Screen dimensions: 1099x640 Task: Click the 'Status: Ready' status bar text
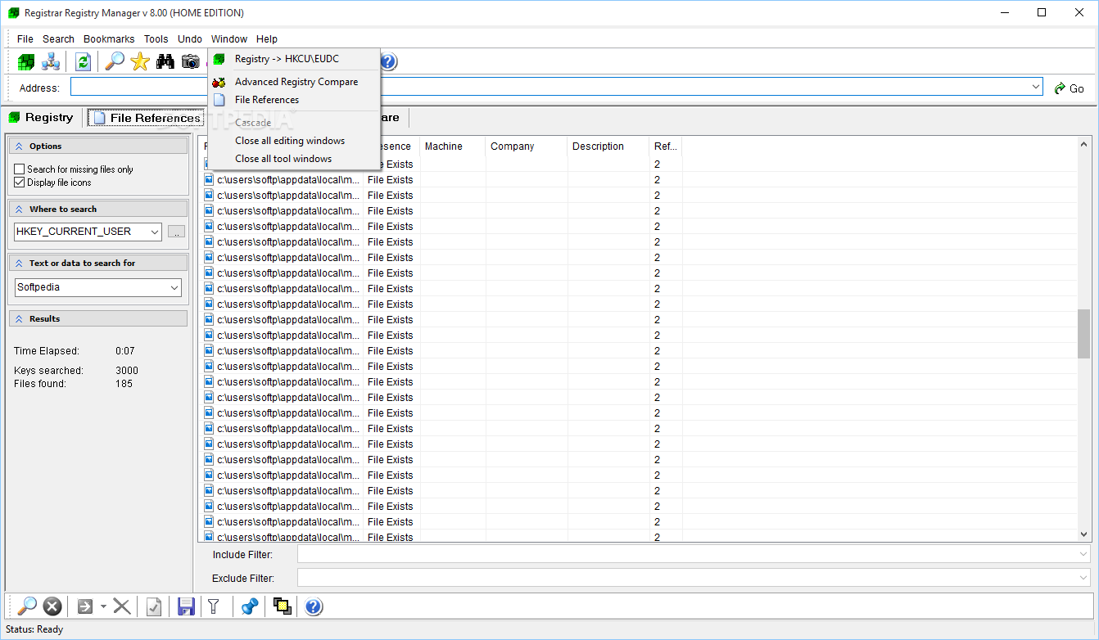click(34, 629)
